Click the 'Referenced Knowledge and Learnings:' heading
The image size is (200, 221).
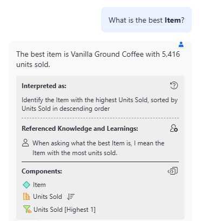[80, 129]
